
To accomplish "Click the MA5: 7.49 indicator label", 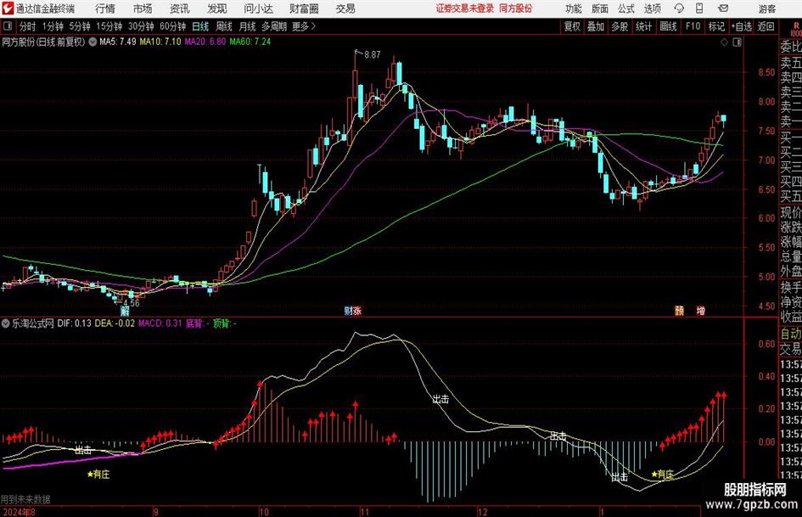I will (118, 42).
